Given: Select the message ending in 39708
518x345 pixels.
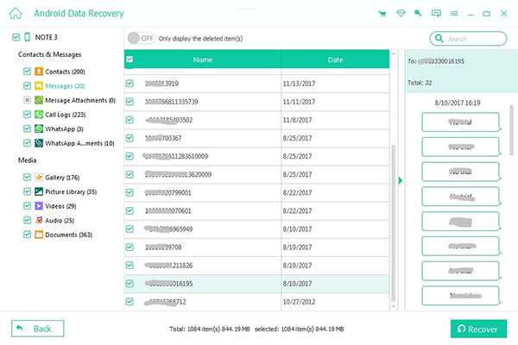Looking at the screenshot, I should pyautogui.click(x=256, y=247).
